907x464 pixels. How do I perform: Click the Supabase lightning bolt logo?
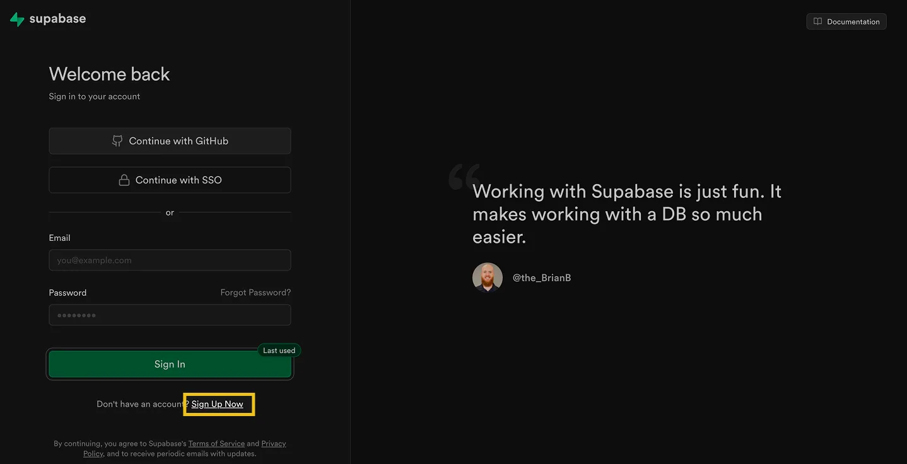(17, 20)
